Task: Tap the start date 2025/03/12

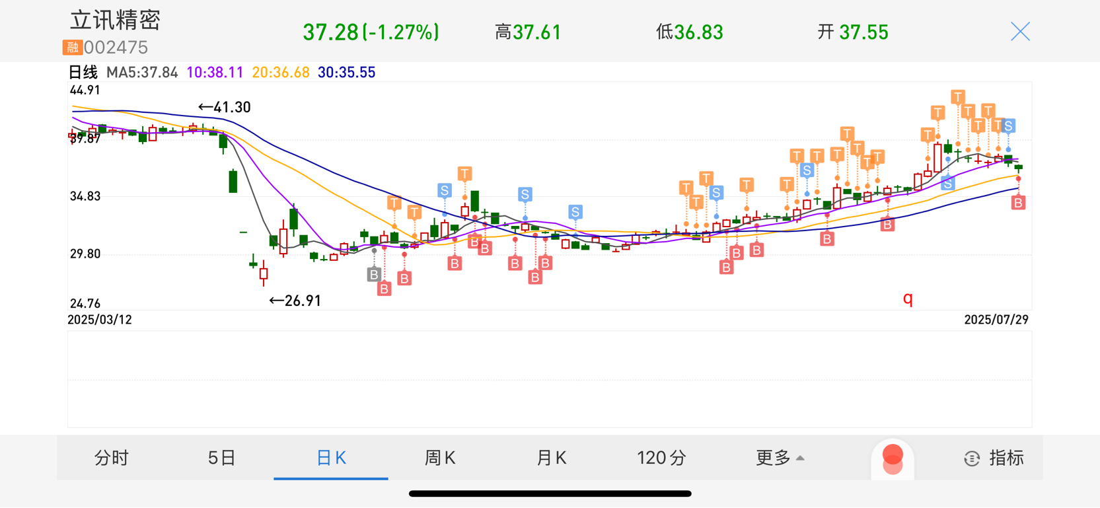Action: (x=100, y=320)
